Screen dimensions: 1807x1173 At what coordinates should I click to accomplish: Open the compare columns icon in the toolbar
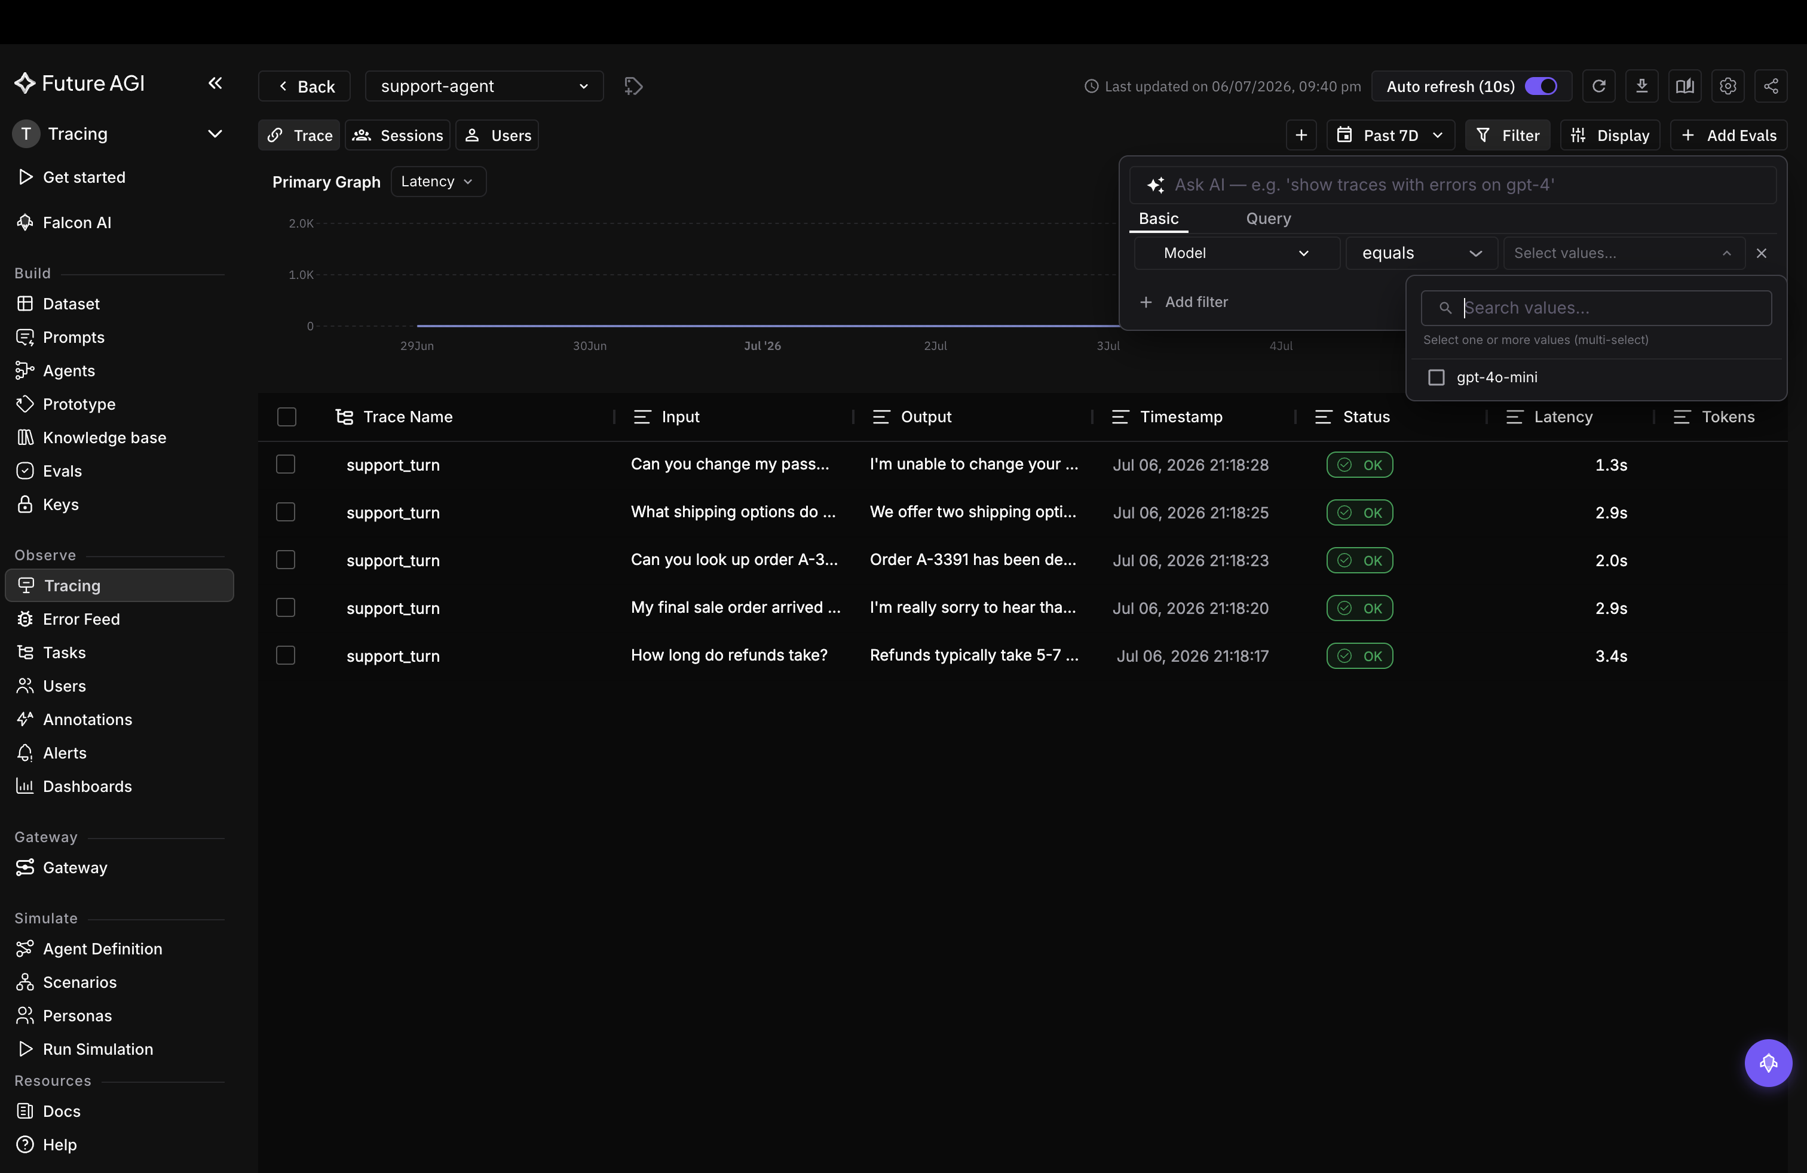pyautogui.click(x=1685, y=86)
